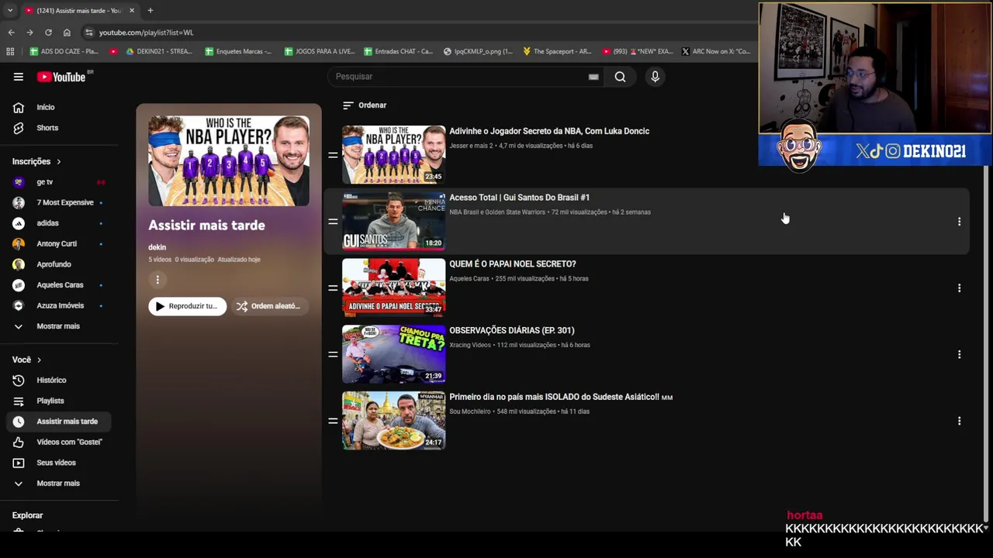
Task: Open options for OBSERVAÇÕES DIÁRIAS video
Action: click(x=959, y=355)
